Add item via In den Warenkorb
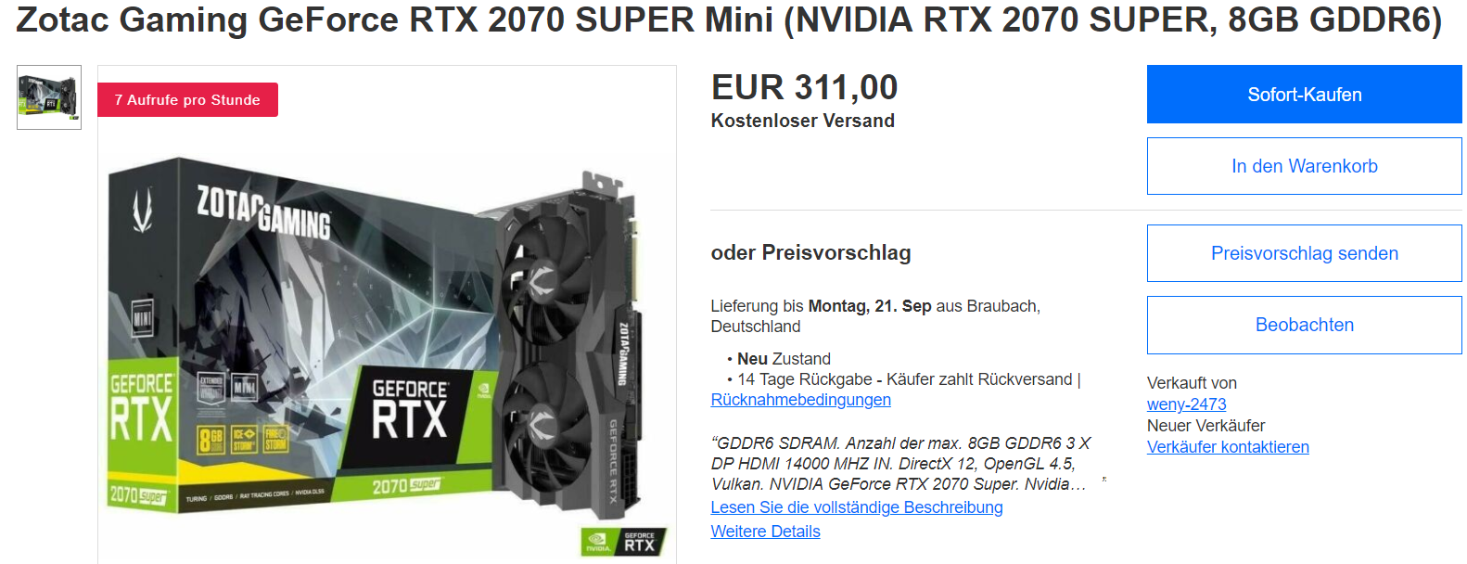This screenshot has width=1467, height=564. coord(1304,166)
